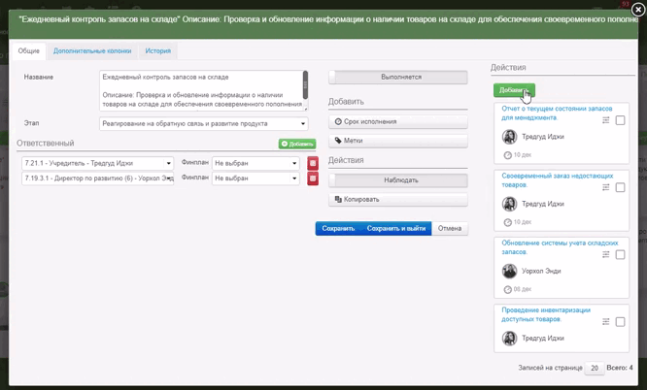Click the Срок исполнения button

398,121
